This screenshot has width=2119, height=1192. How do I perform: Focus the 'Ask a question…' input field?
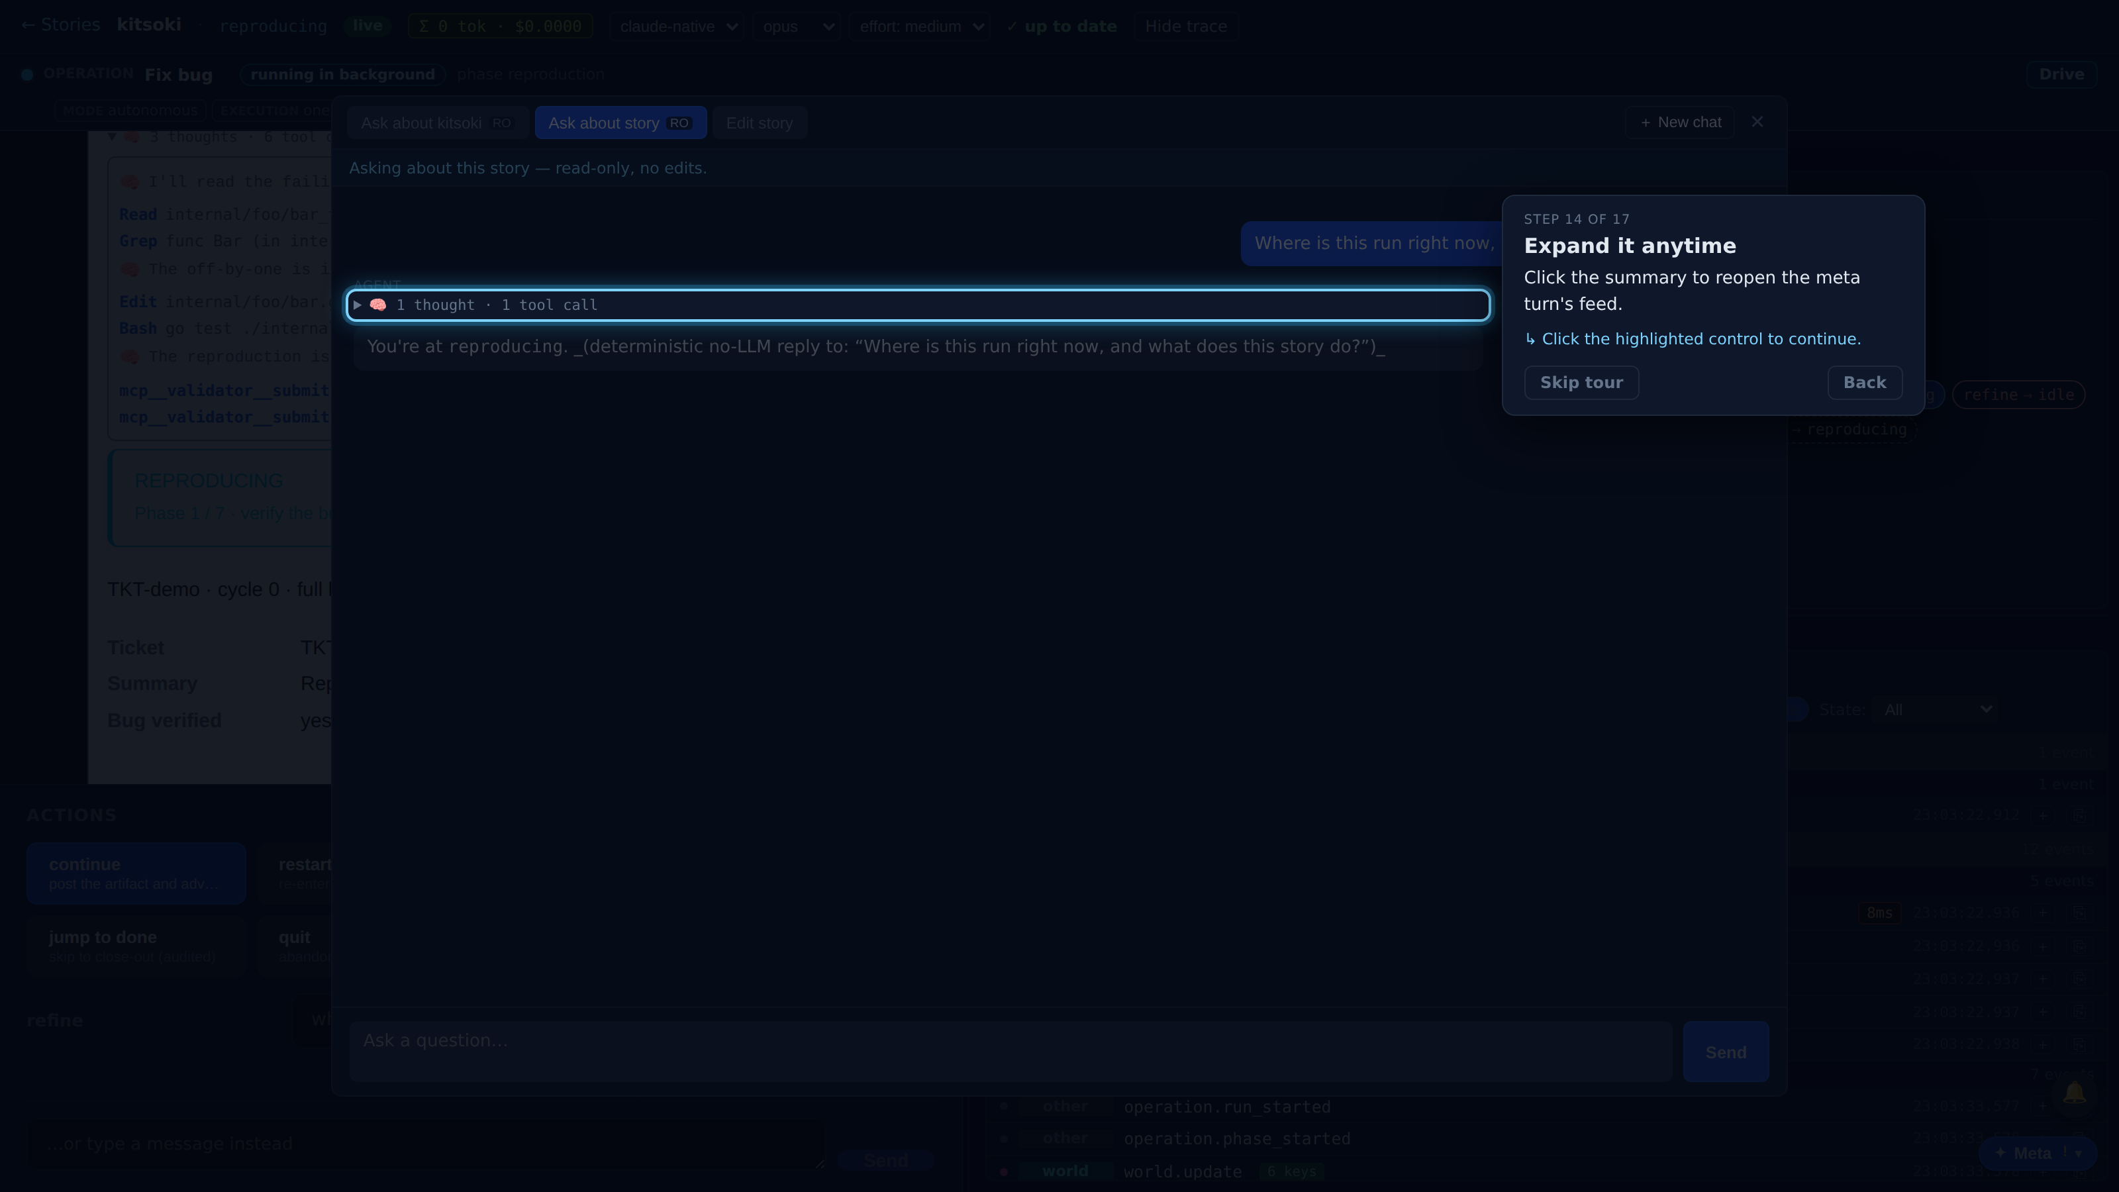1011,1052
